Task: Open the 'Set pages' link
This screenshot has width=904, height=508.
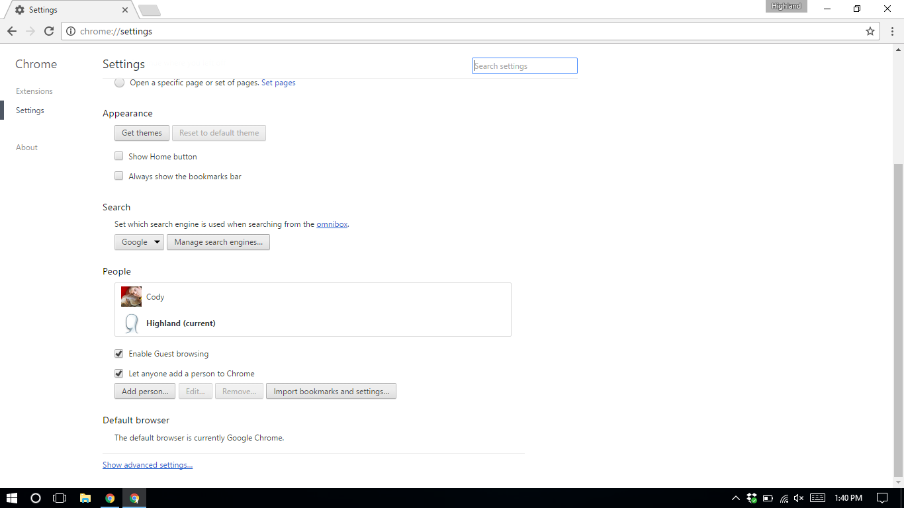Action: tap(279, 83)
